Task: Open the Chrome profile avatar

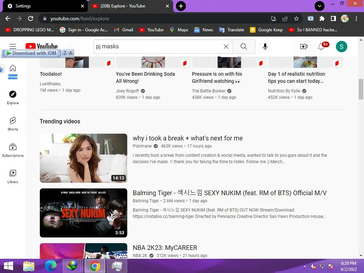Action: pos(345,18)
